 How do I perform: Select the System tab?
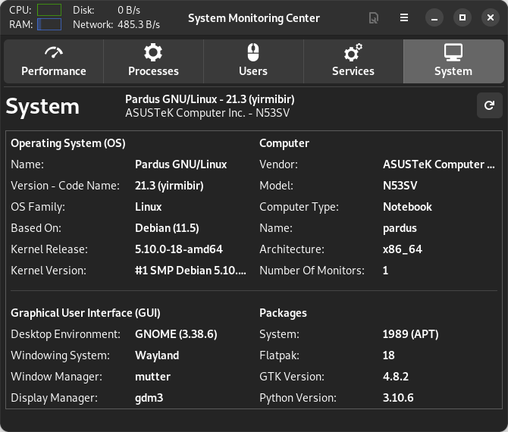click(x=453, y=61)
